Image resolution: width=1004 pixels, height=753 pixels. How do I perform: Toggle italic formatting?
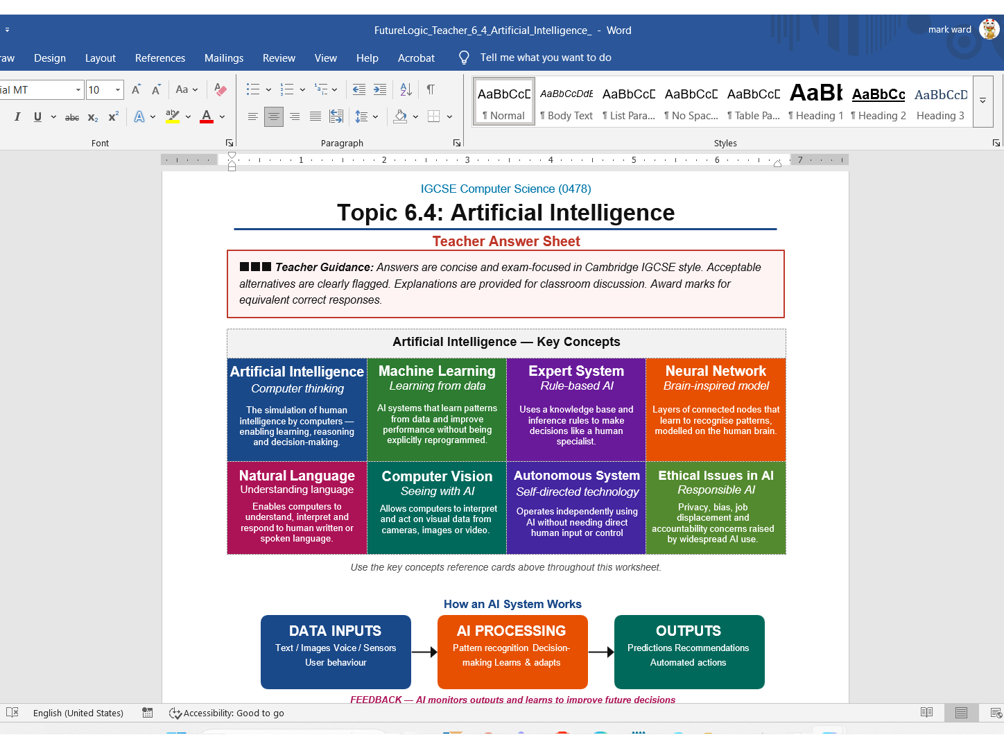point(17,117)
